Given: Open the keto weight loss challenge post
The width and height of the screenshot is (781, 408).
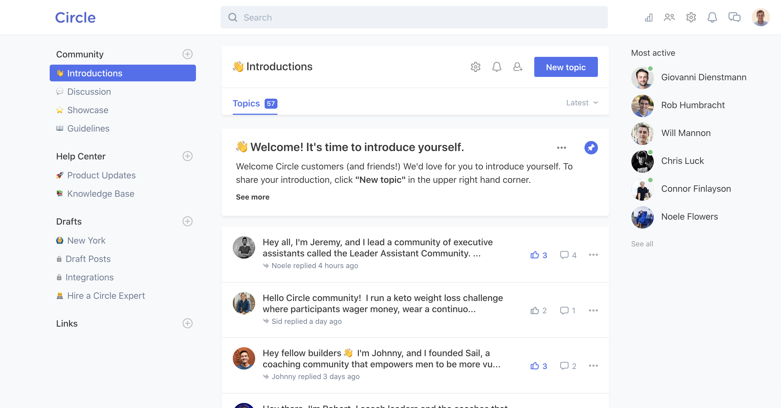Looking at the screenshot, I should pos(383,303).
